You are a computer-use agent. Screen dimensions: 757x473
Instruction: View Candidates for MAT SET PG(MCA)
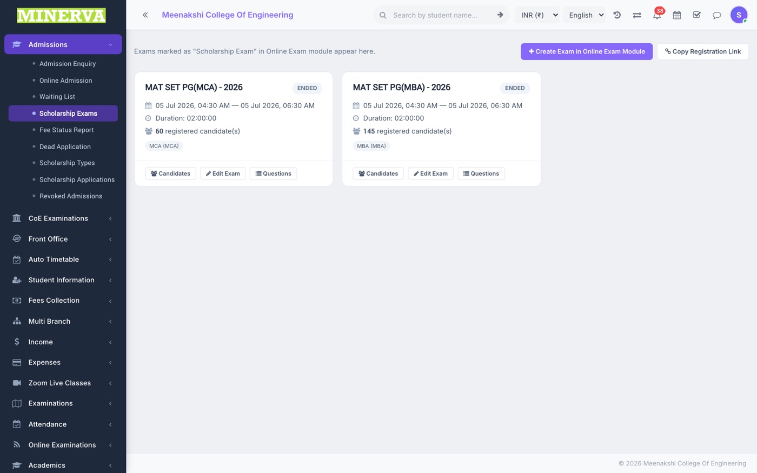pos(170,174)
